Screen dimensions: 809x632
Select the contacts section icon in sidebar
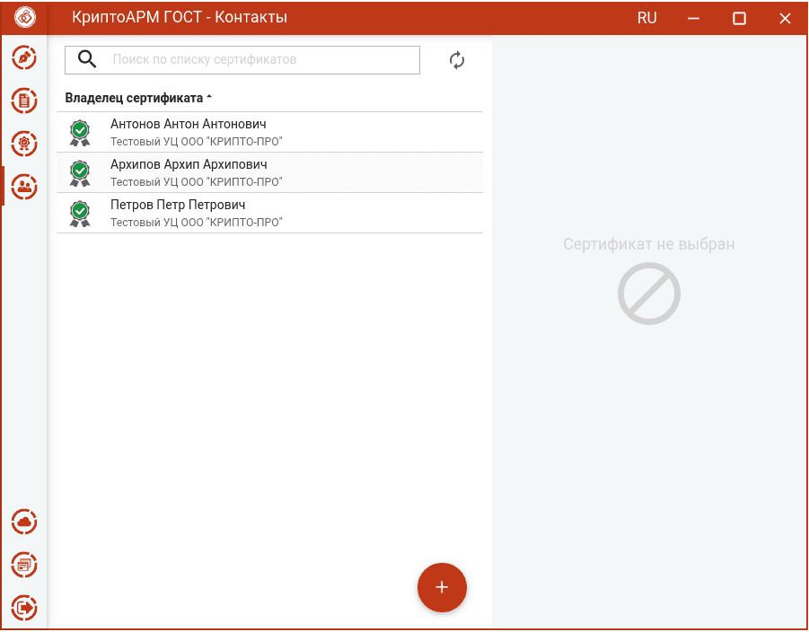point(24,186)
